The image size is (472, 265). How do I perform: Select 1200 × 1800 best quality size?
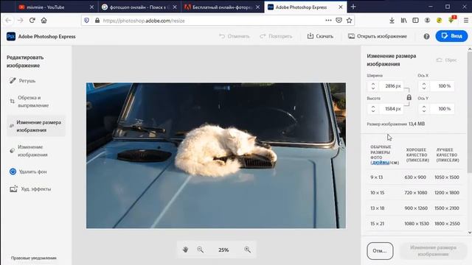pos(447,193)
